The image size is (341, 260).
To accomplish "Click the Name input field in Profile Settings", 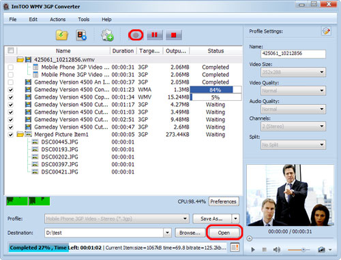I will tap(293, 54).
